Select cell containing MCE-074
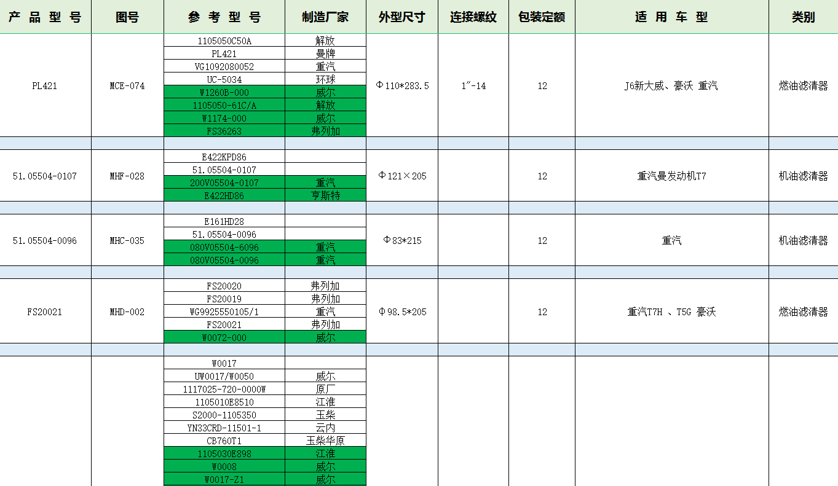838x486 pixels. click(x=127, y=86)
